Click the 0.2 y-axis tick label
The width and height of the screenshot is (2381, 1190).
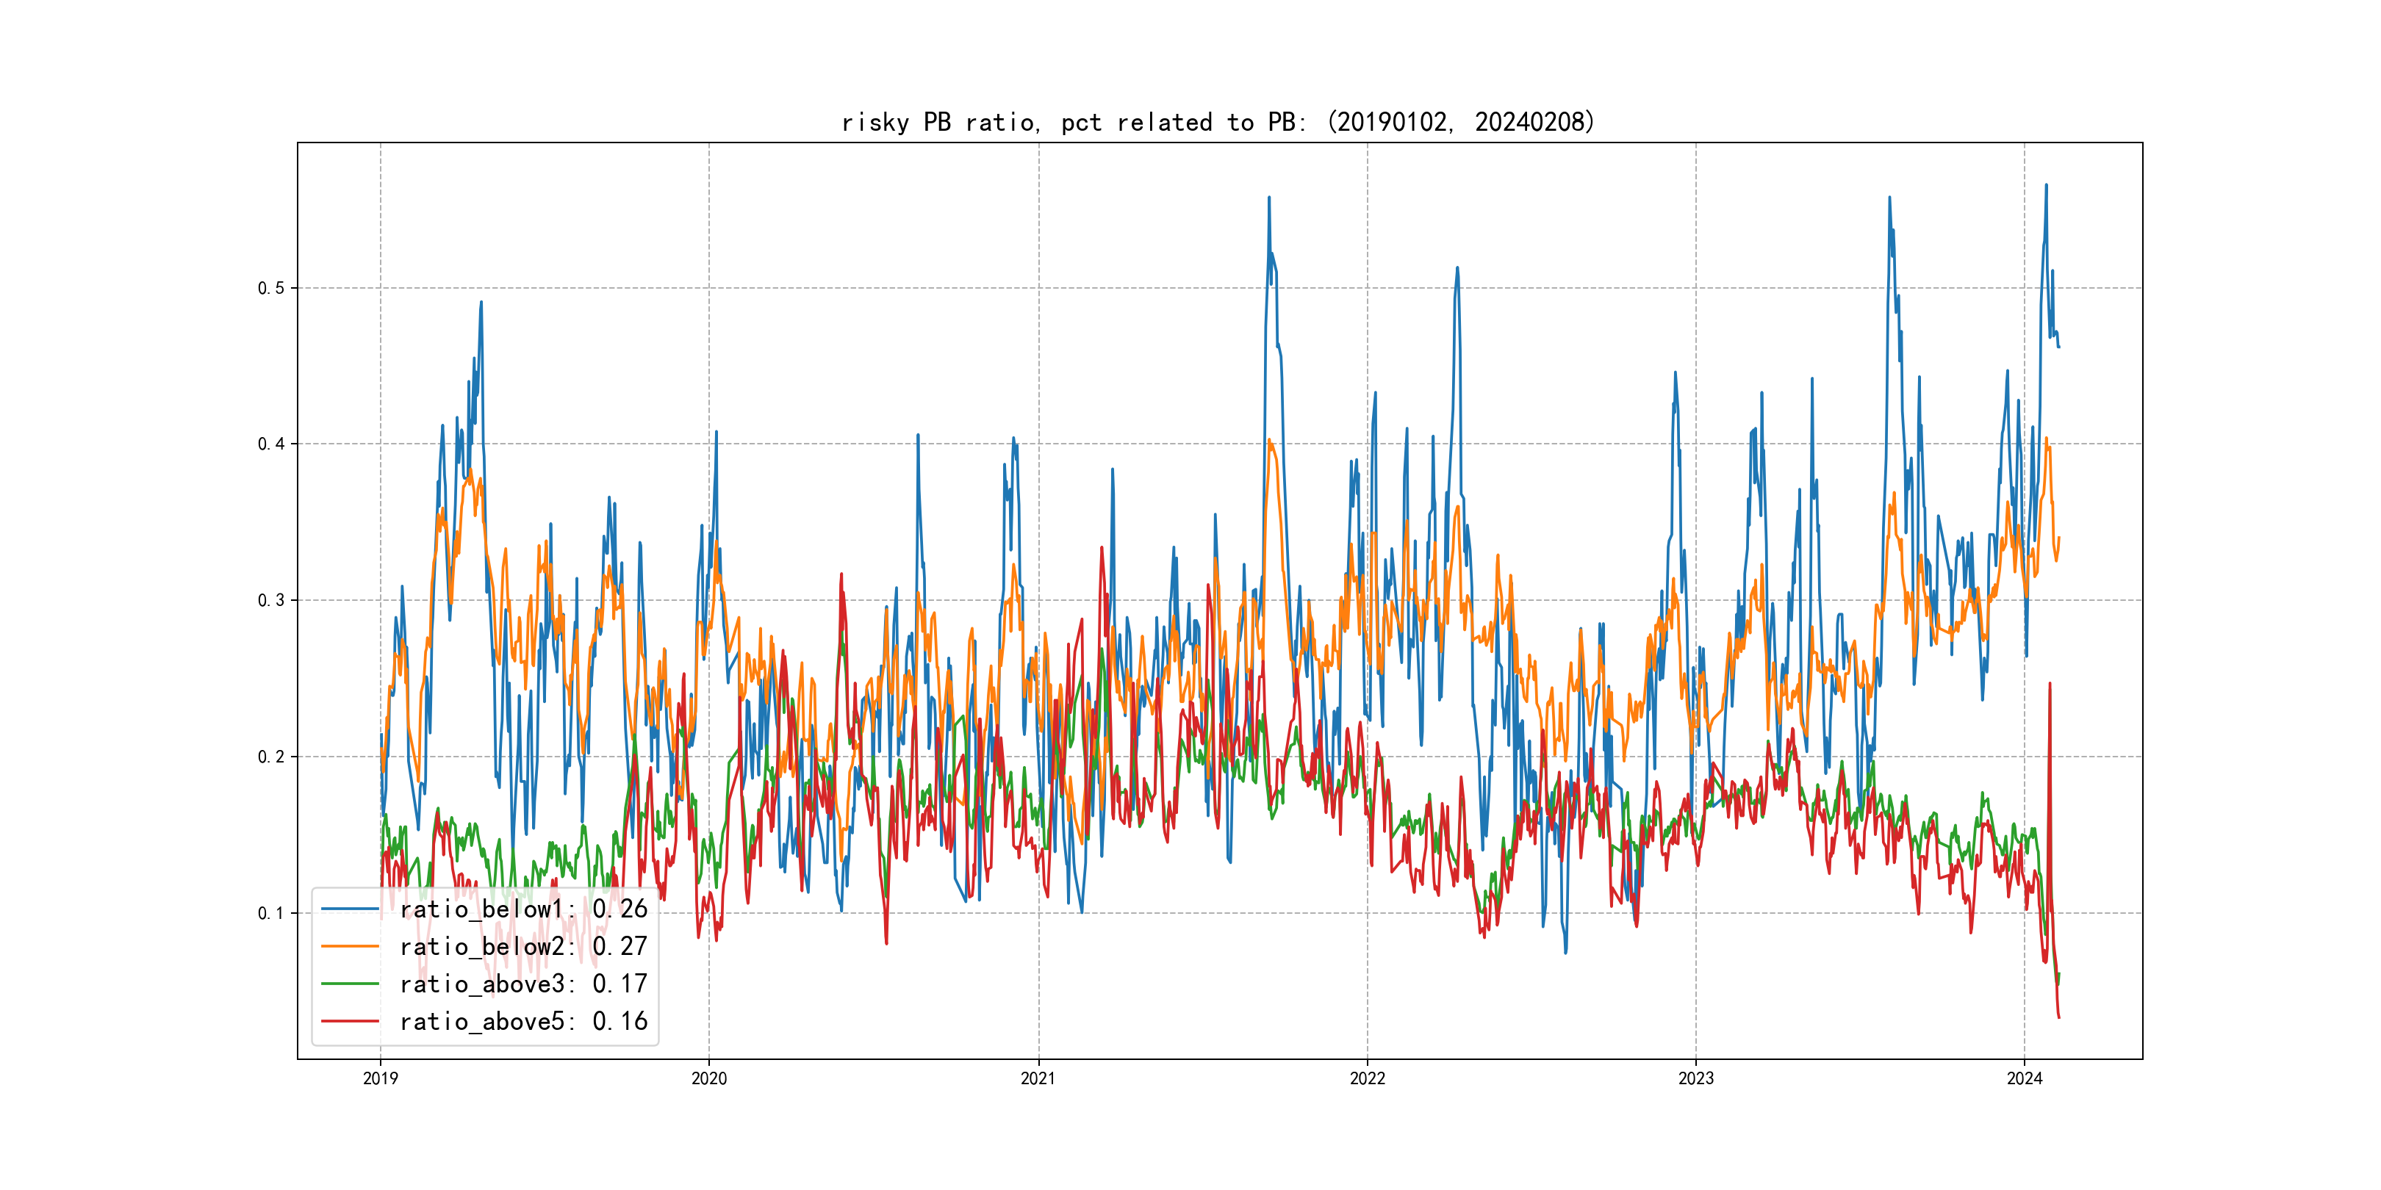click(x=271, y=757)
